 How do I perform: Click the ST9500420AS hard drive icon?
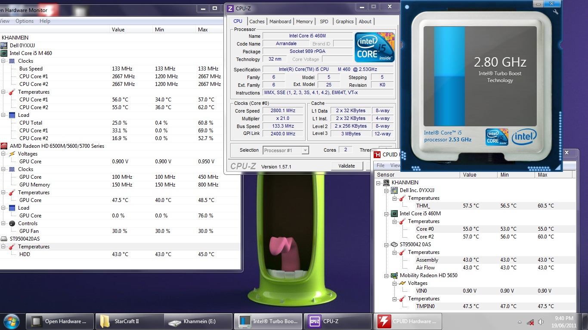pyautogui.click(x=4, y=239)
